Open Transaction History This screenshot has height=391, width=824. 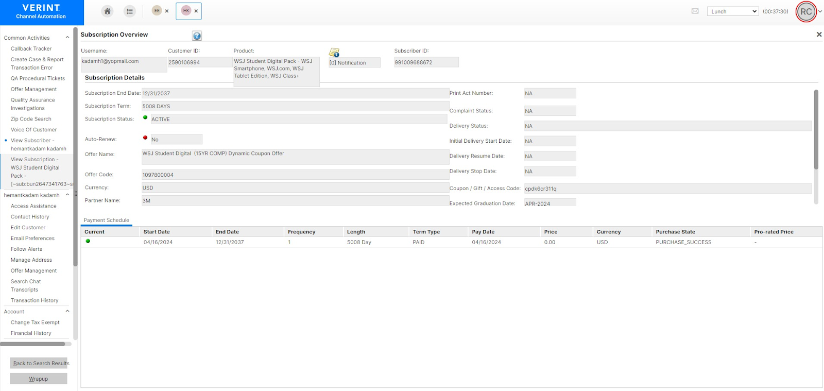pos(35,301)
